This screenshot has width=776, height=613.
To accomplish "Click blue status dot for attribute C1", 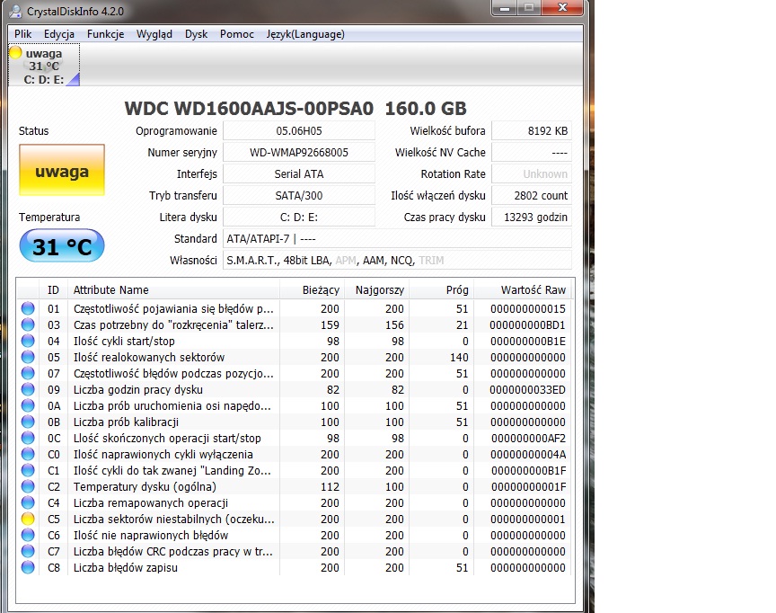I will coord(28,470).
